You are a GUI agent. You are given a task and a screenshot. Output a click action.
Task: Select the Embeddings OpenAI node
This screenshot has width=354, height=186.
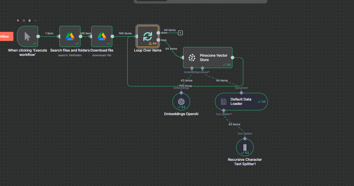coord(181,102)
